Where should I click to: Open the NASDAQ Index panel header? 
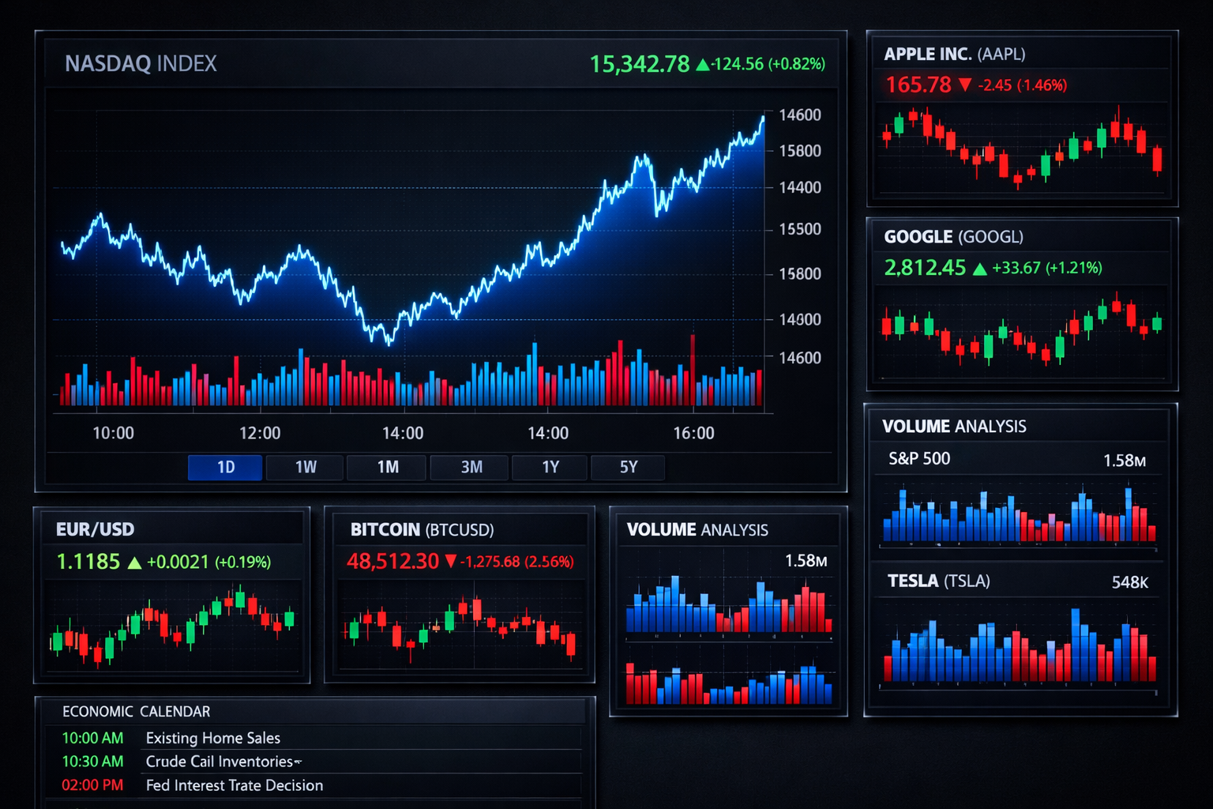pos(141,63)
